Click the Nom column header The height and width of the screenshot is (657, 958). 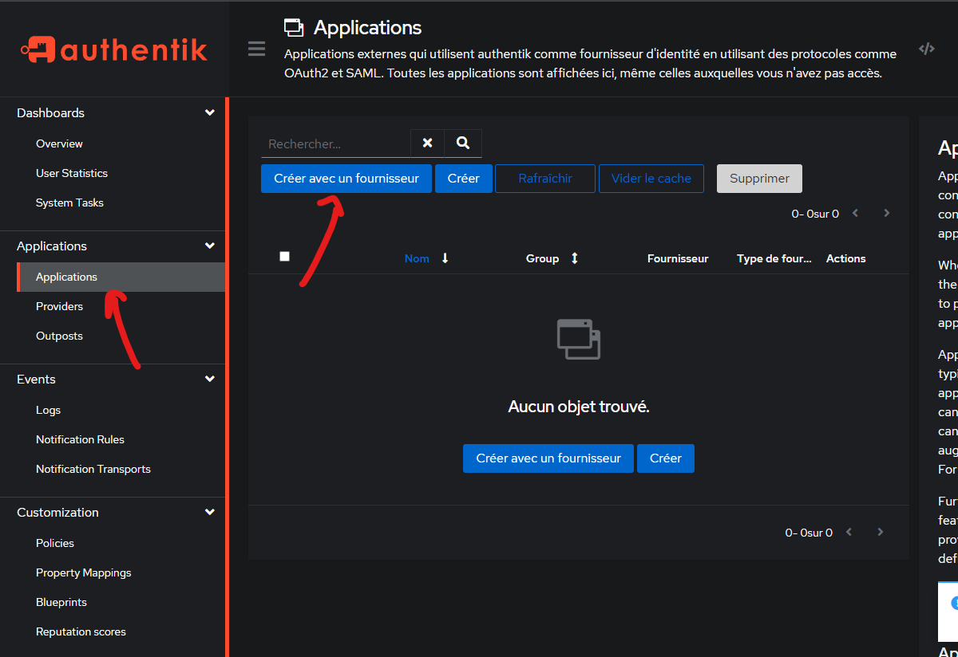pos(417,258)
